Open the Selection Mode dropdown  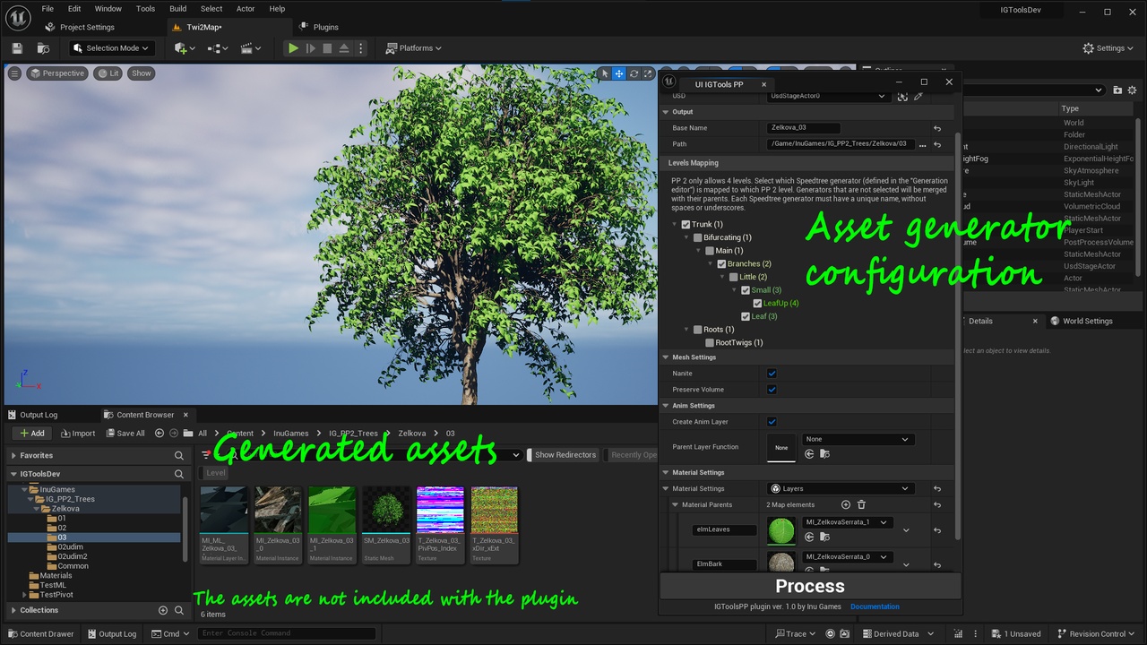point(112,48)
